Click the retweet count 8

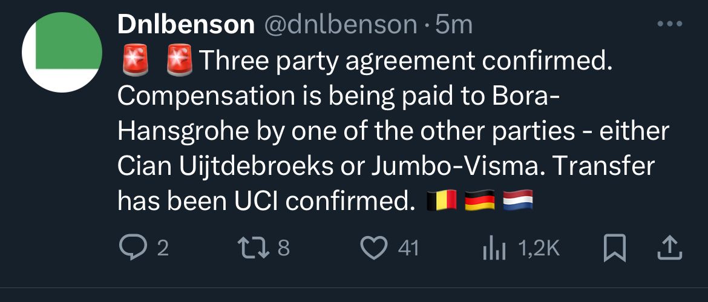coord(284,249)
